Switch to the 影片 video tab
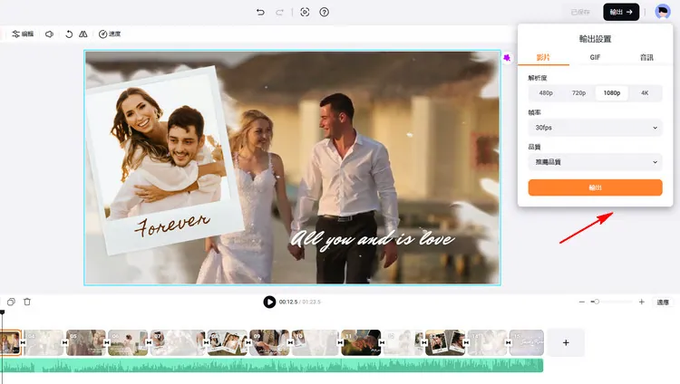The image size is (680, 384). pos(543,57)
